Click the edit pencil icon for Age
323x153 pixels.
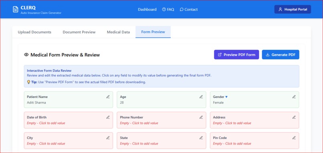(201, 97)
